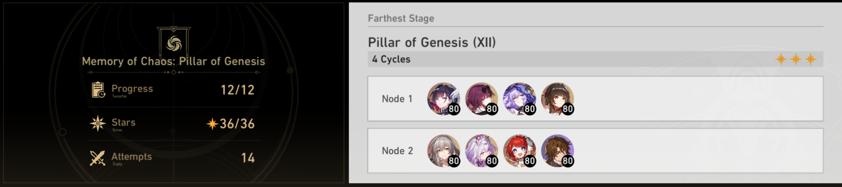Click the Node 1 label
The height and width of the screenshot is (187, 842).
point(397,99)
